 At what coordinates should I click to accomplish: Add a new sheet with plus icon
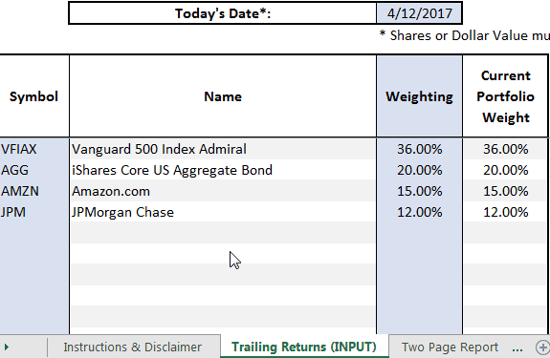click(x=542, y=347)
